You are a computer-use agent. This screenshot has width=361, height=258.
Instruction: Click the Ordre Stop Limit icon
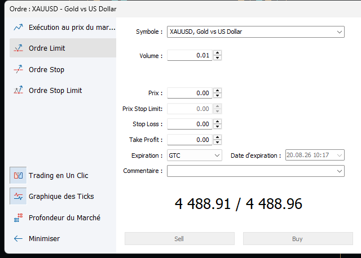point(18,90)
